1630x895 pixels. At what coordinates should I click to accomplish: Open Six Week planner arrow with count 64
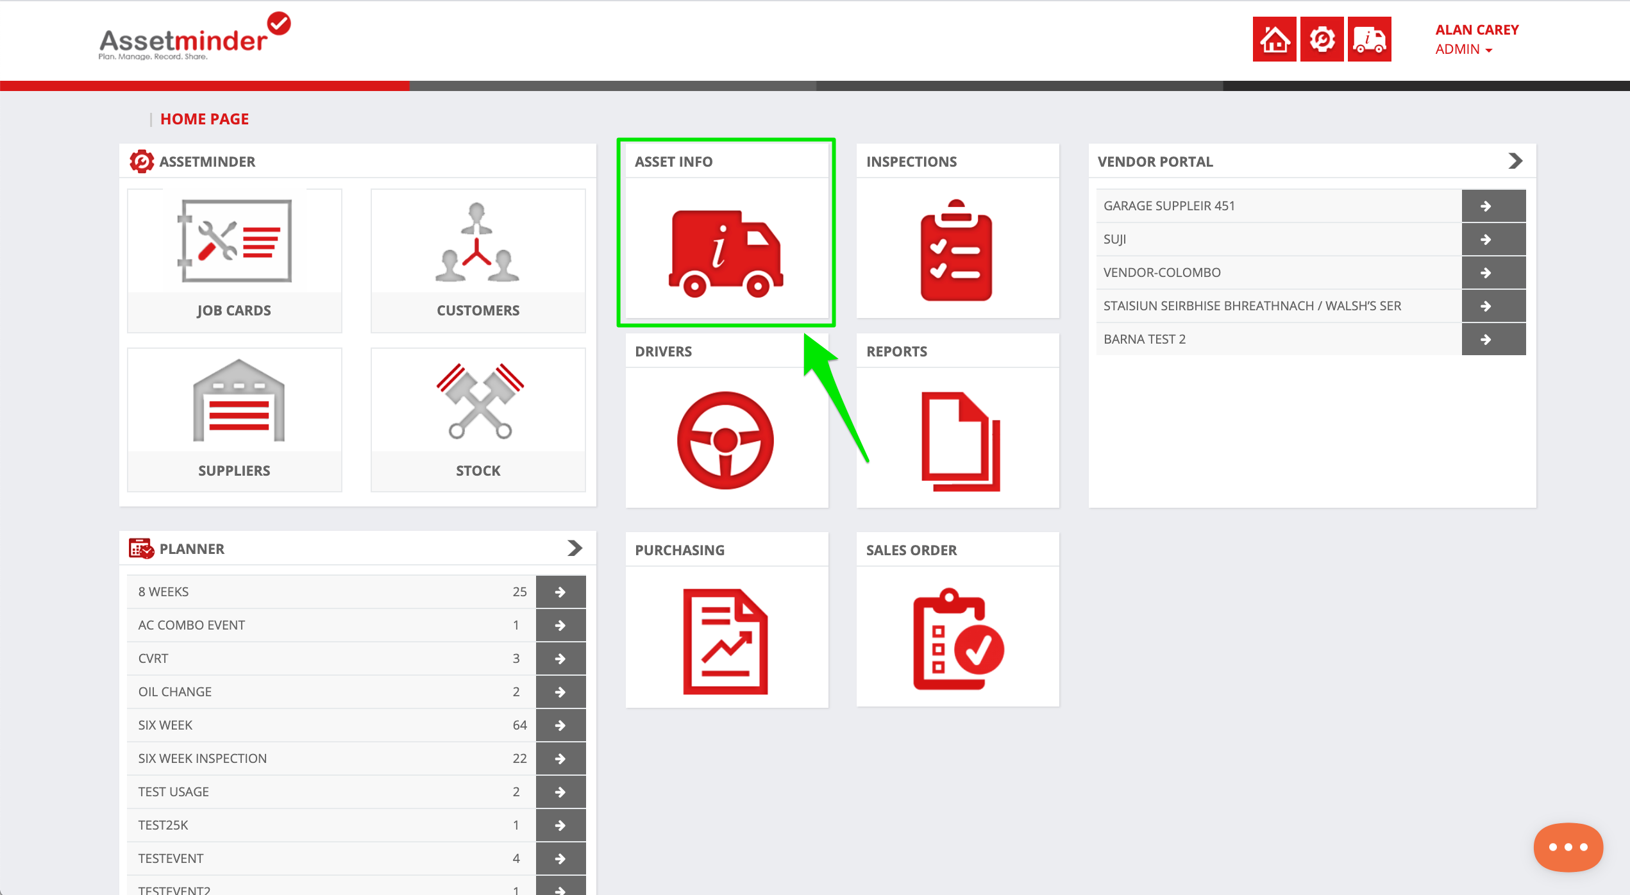pos(561,725)
